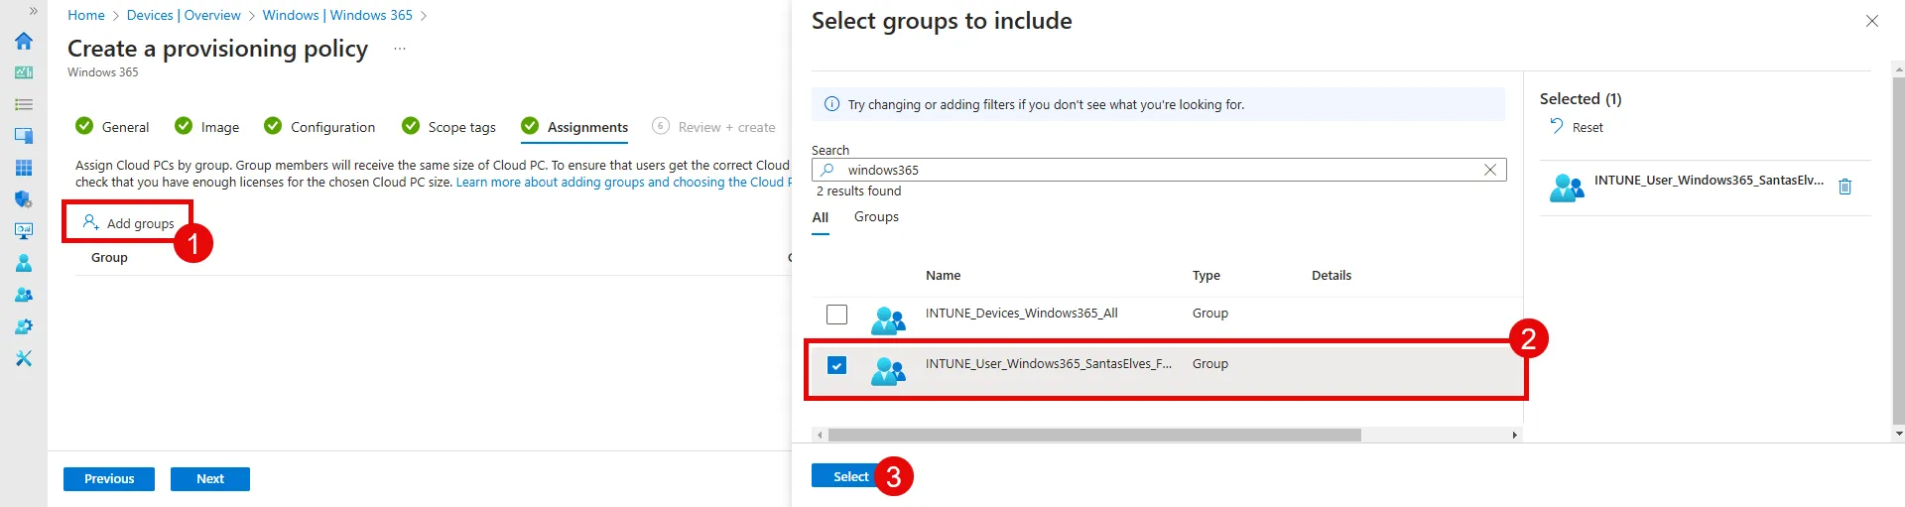Open Endpoint security shield icon
The height and width of the screenshot is (507, 1905).
pyautogui.click(x=24, y=199)
